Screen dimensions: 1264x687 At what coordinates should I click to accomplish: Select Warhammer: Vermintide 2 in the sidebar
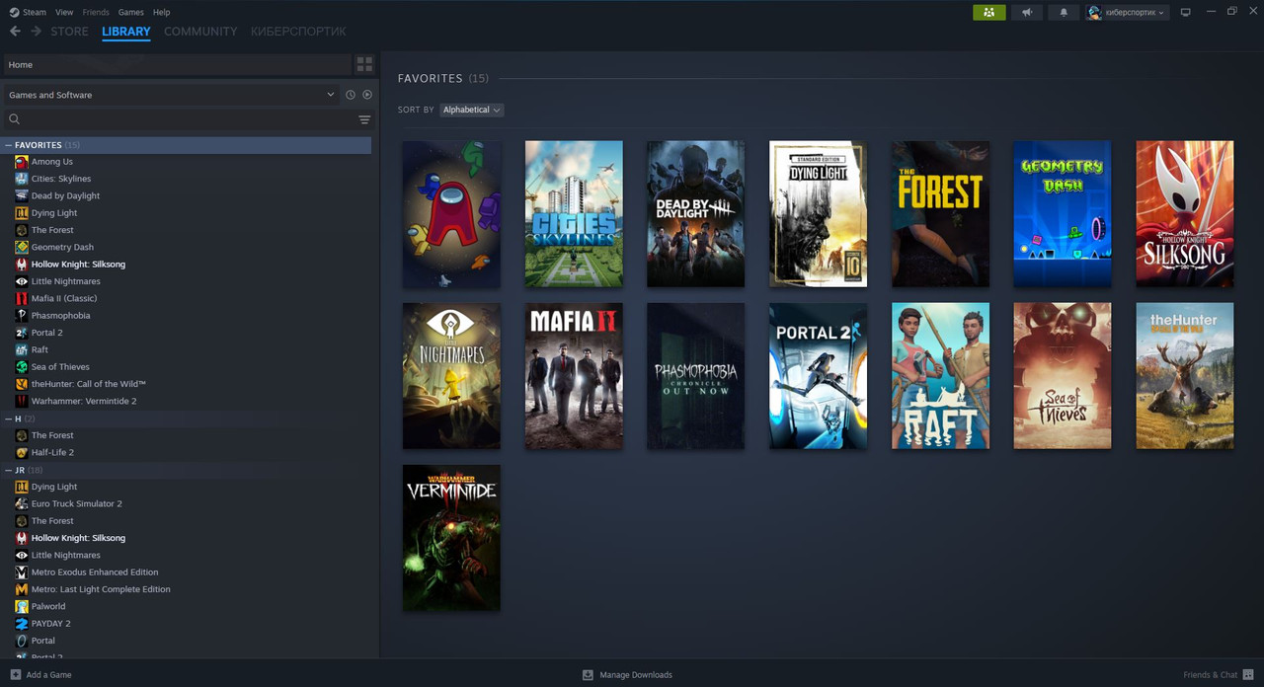[x=84, y=401]
